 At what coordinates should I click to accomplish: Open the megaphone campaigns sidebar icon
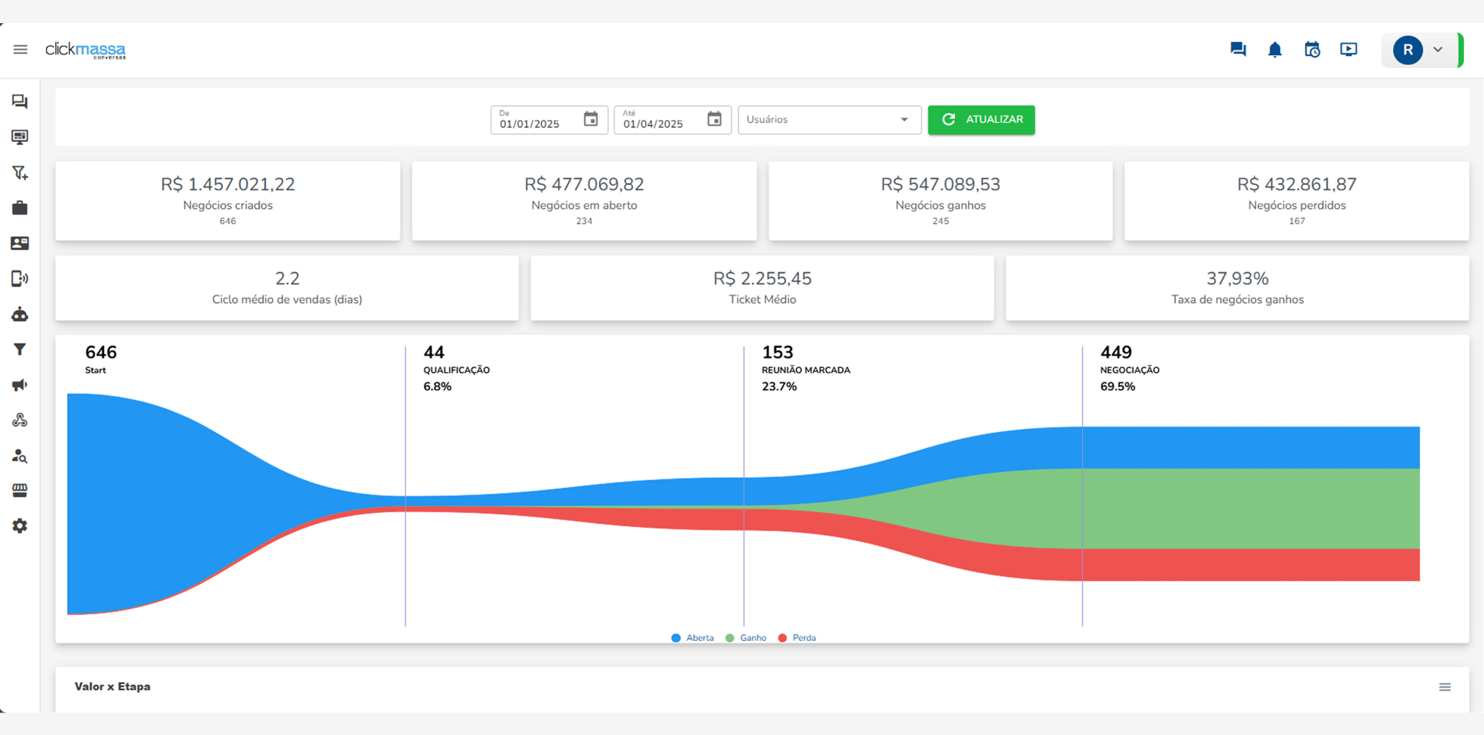coord(20,385)
